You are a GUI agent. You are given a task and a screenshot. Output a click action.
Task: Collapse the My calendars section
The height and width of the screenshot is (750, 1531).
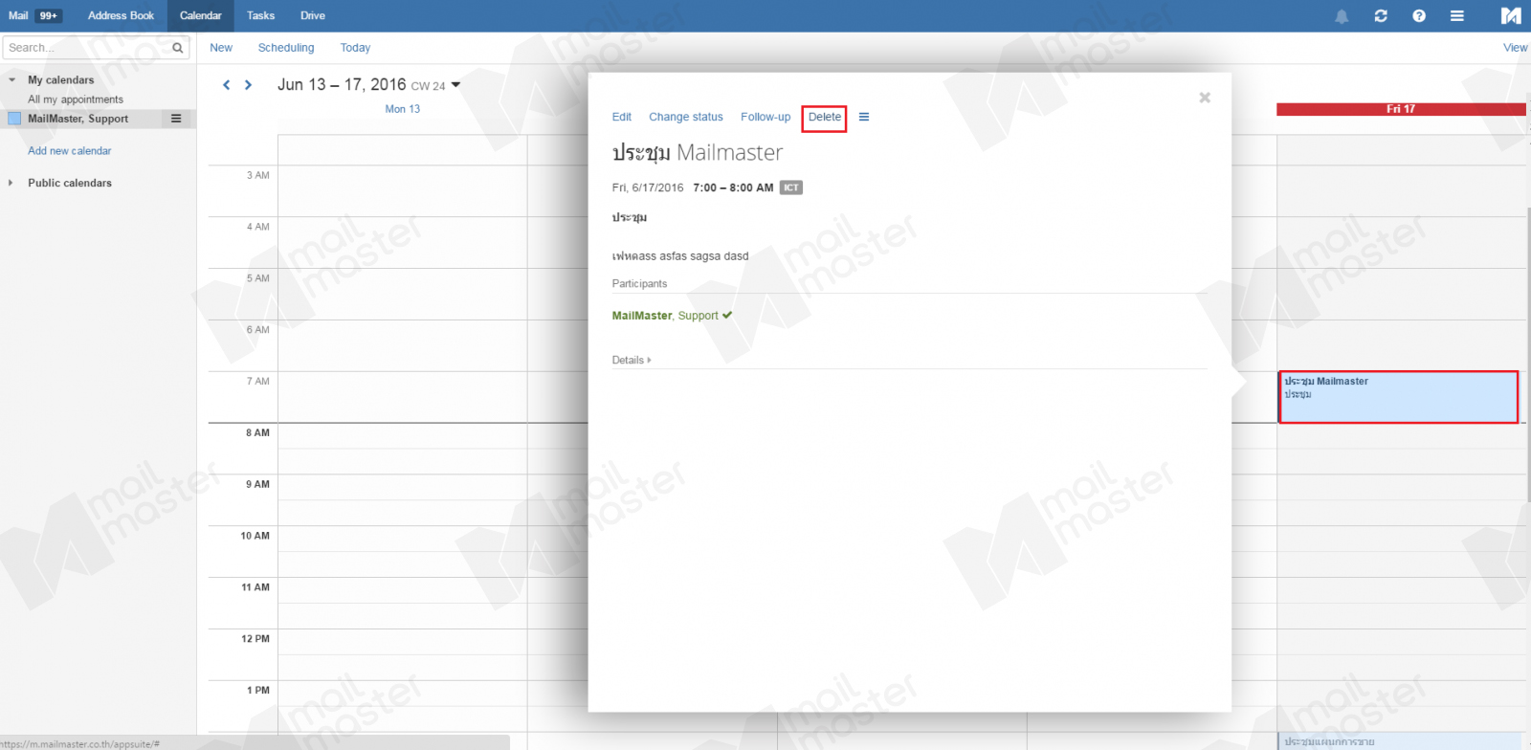11,80
